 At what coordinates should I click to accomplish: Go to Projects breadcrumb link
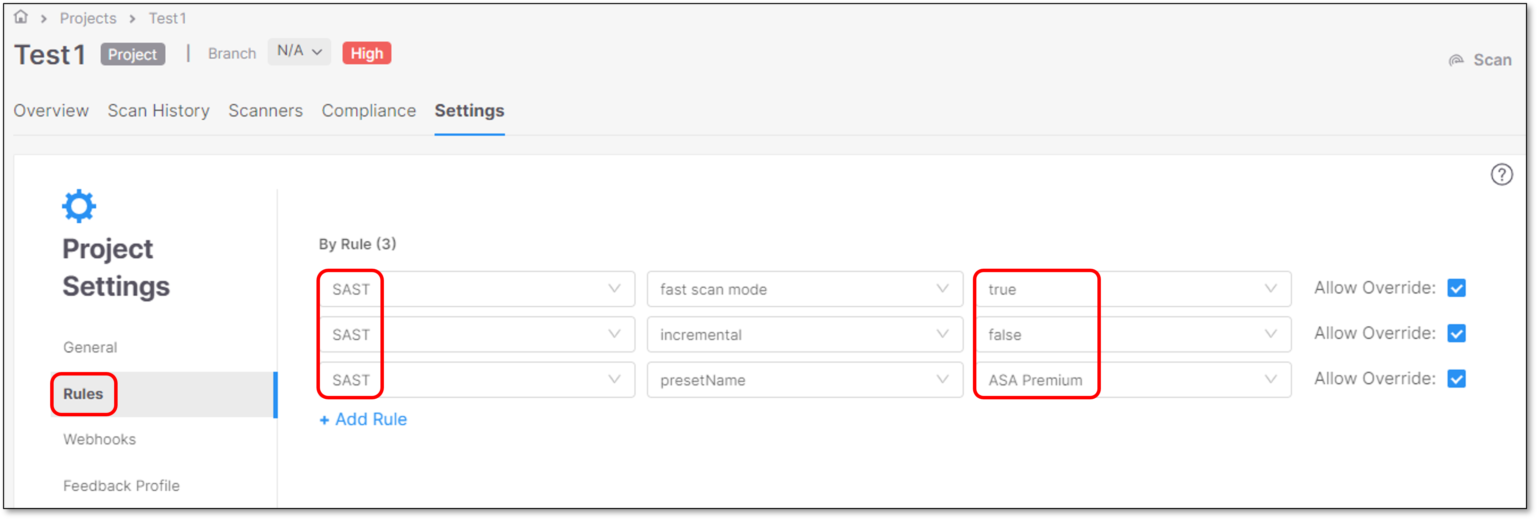click(x=88, y=18)
